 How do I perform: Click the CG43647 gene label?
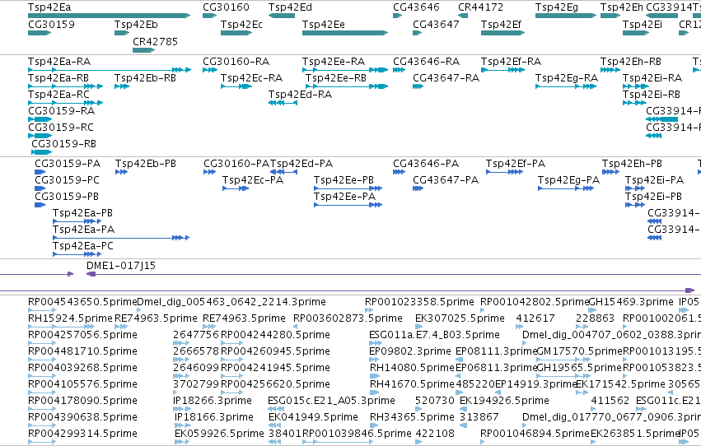pos(436,25)
